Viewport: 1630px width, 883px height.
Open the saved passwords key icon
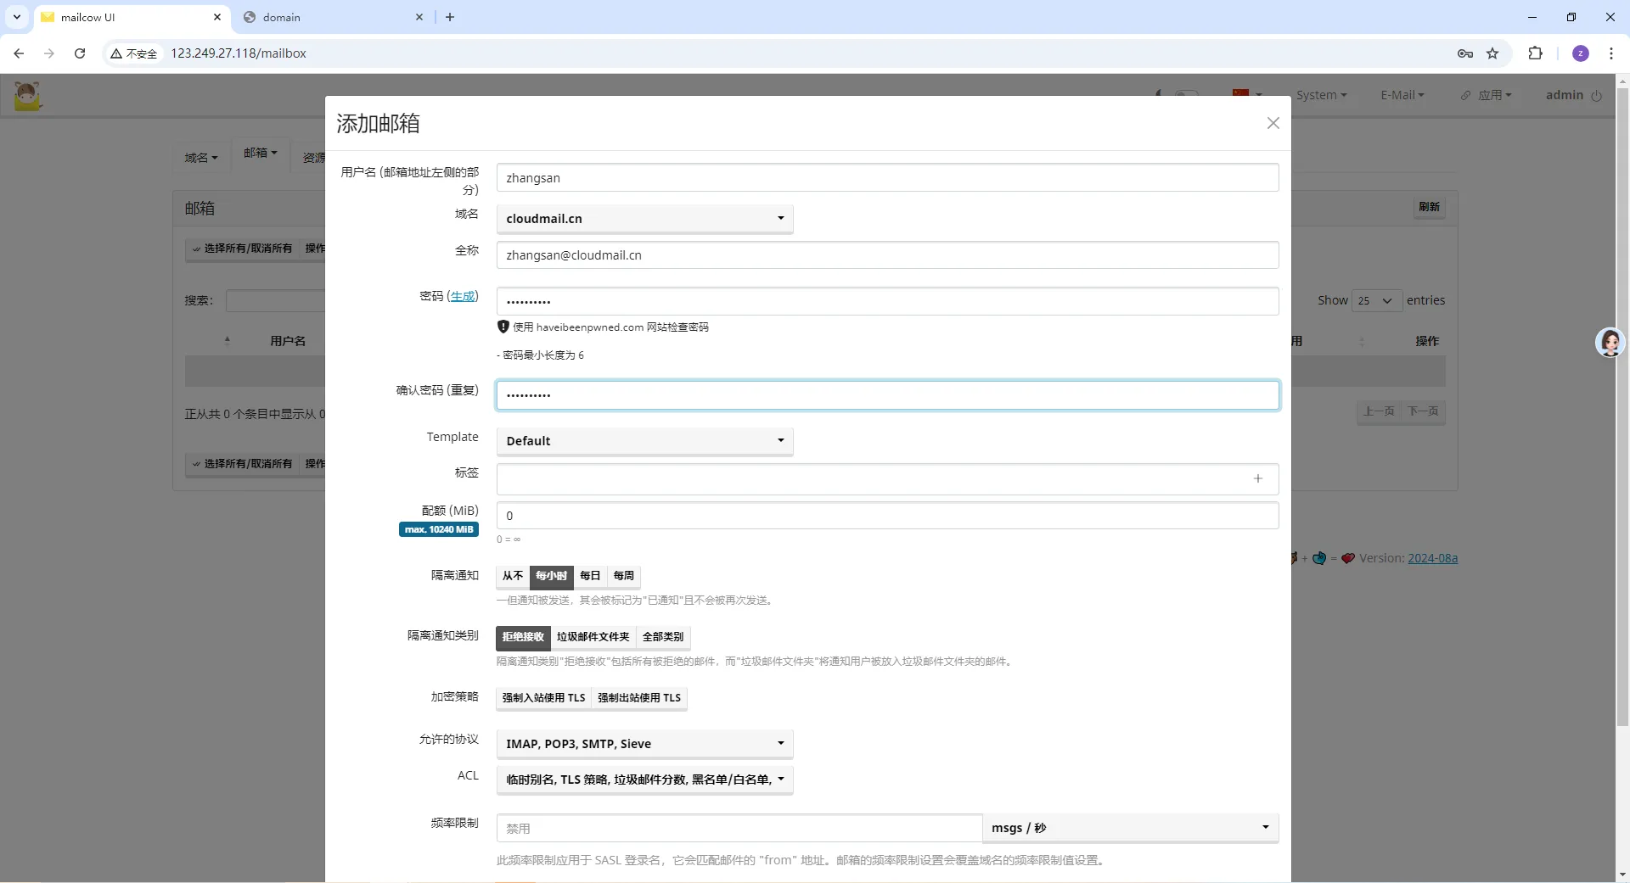(1465, 53)
